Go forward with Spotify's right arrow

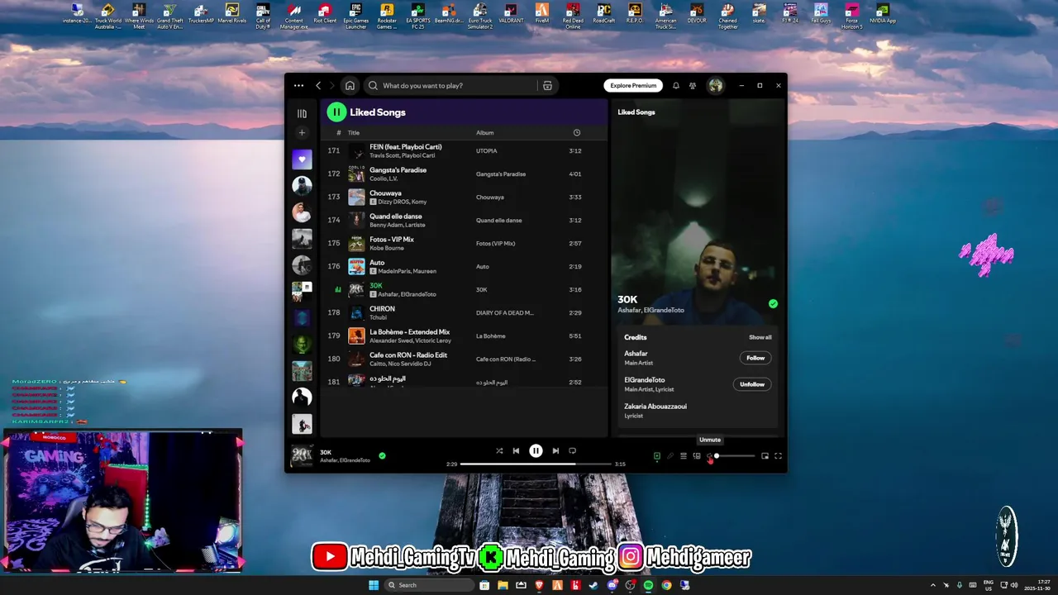pyautogui.click(x=332, y=85)
